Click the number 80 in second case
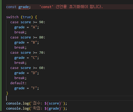This screenshot has height=112, width=133. pos(41,37)
